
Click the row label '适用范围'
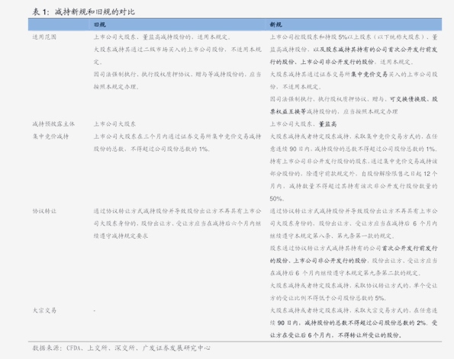44,37
